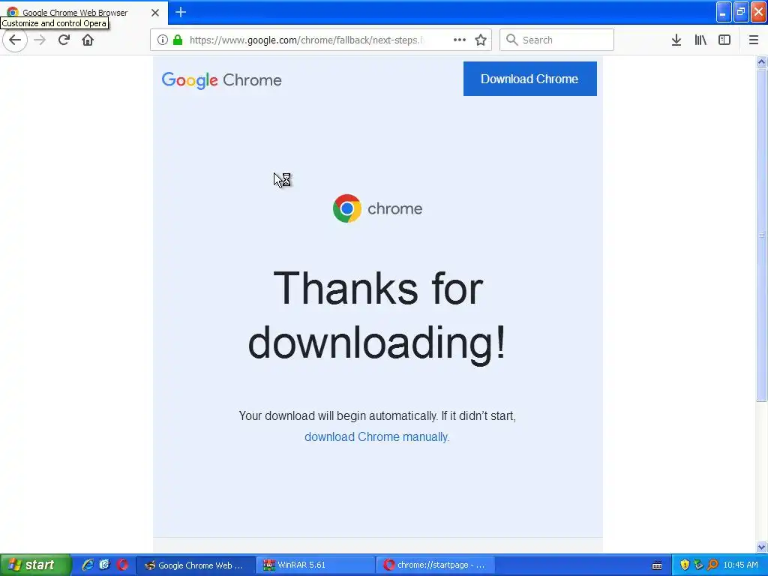Launch Internet Explorer from quick launch
This screenshot has width=768, height=576.
(87, 565)
